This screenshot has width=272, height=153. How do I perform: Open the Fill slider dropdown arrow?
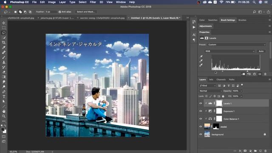click(x=241, y=96)
